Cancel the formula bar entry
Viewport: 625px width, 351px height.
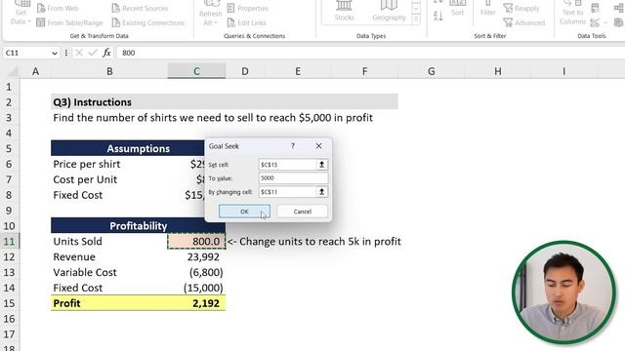(x=79, y=53)
